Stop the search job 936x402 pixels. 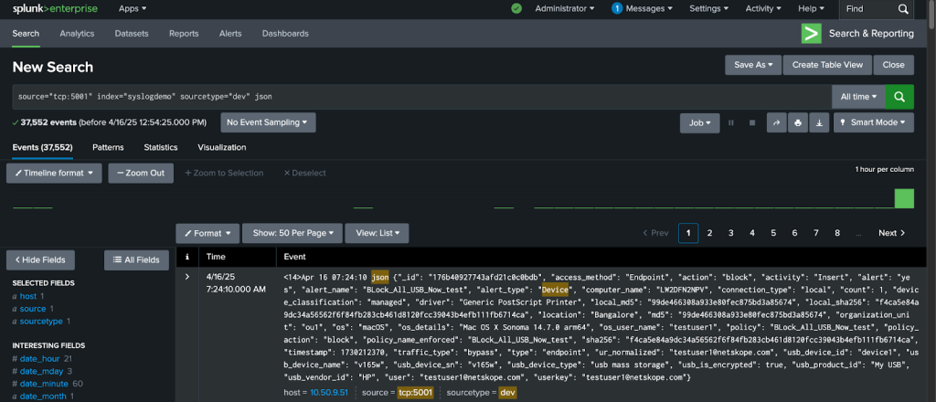point(752,122)
